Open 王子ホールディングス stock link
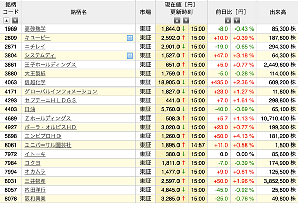Viewport: 298px width, 203px height. pyautogui.click(x=50, y=65)
